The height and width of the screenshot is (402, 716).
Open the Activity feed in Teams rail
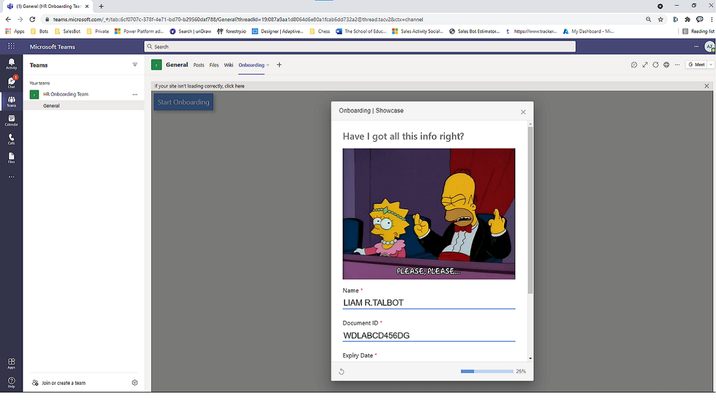(11, 64)
